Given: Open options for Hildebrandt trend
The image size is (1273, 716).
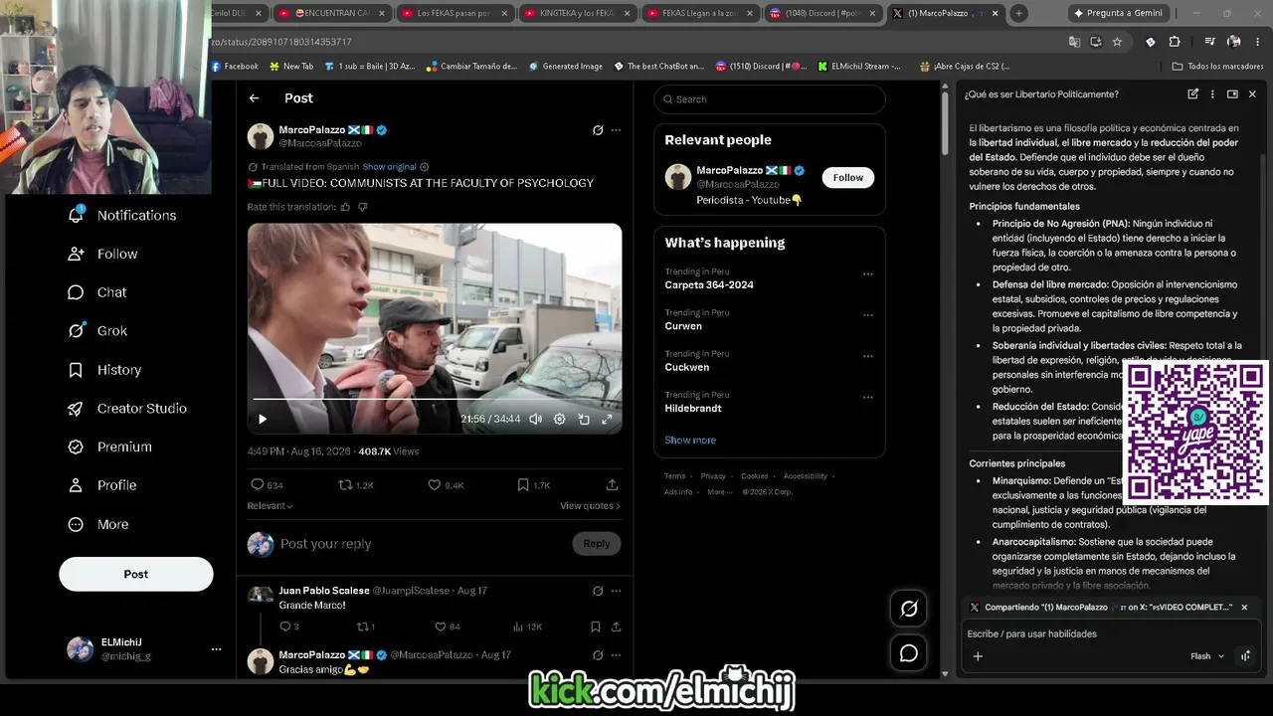Looking at the screenshot, I should pyautogui.click(x=868, y=398).
